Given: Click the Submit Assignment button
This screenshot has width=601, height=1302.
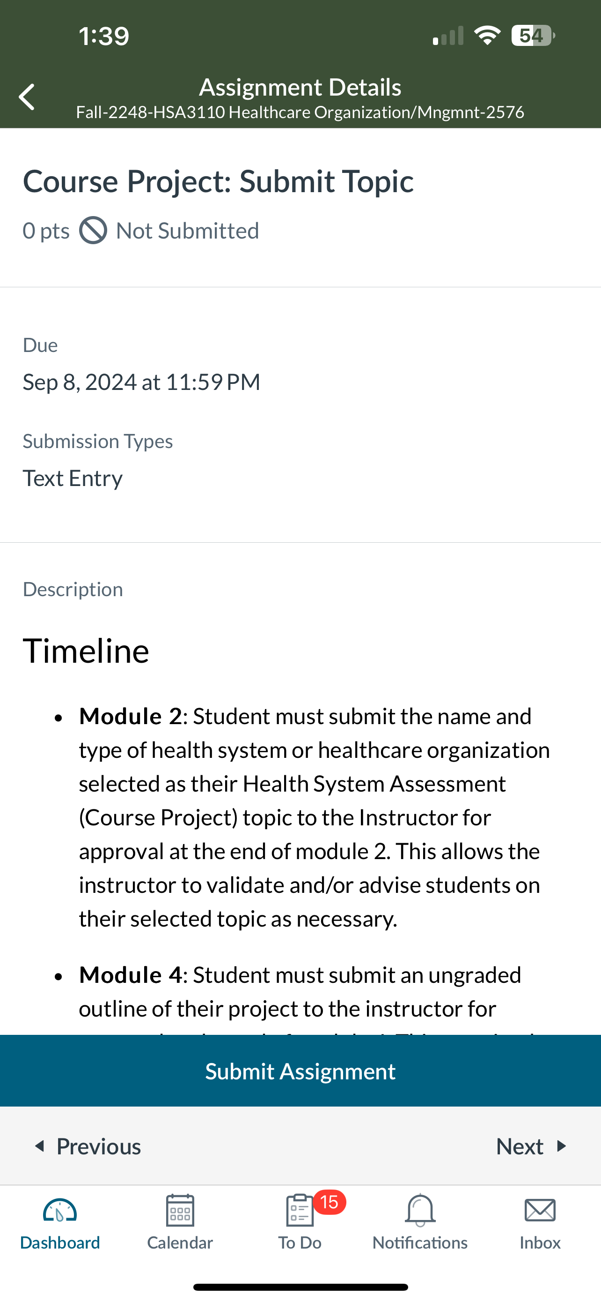Looking at the screenshot, I should (300, 1071).
